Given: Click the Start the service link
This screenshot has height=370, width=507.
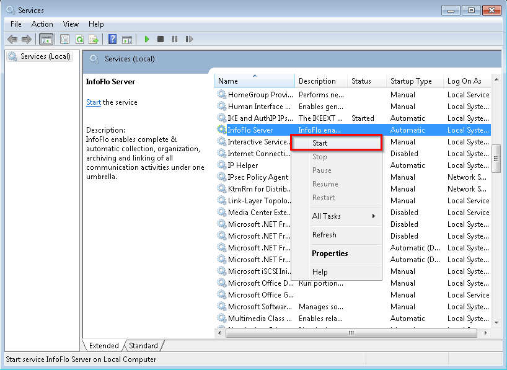Looking at the screenshot, I should tap(94, 102).
